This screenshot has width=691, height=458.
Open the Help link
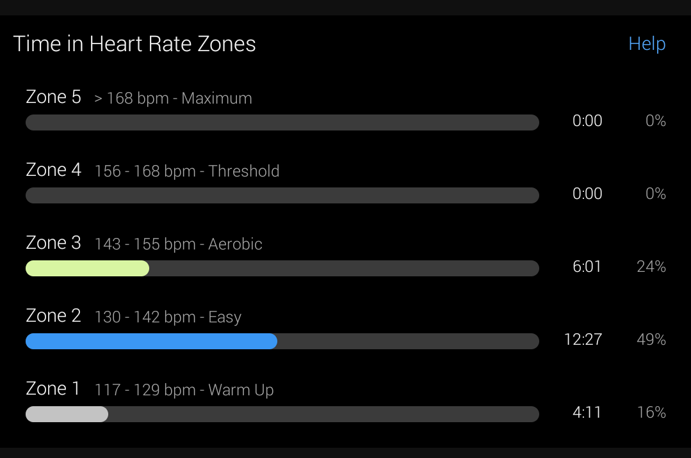[647, 44]
